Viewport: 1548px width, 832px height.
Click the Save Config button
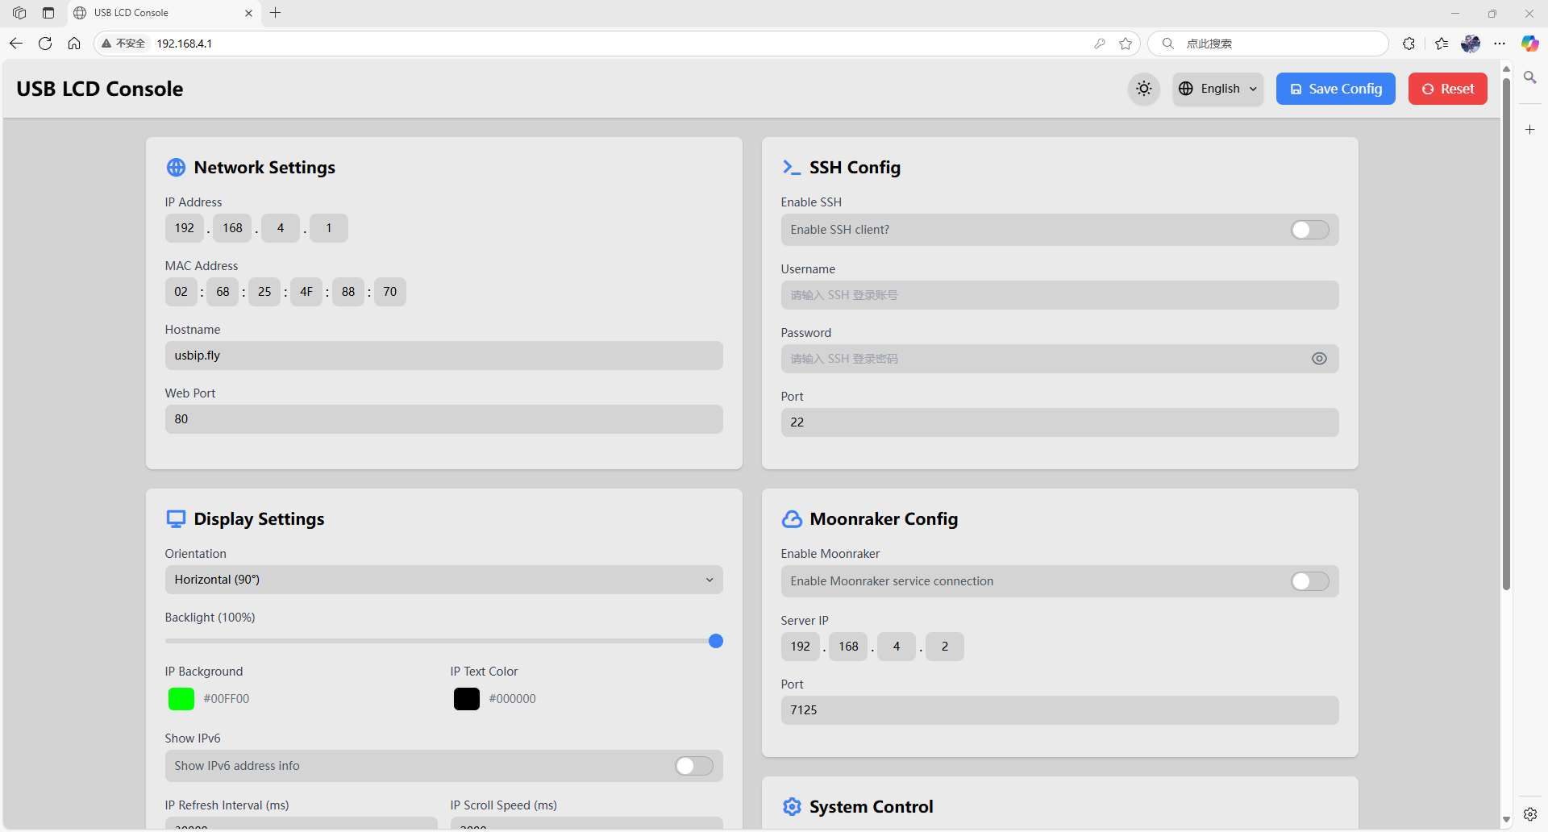point(1335,89)
